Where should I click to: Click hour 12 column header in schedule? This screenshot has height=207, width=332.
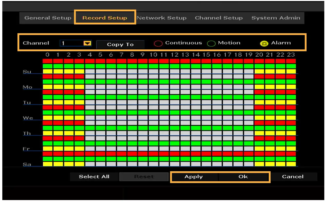[x=174, y=55]
